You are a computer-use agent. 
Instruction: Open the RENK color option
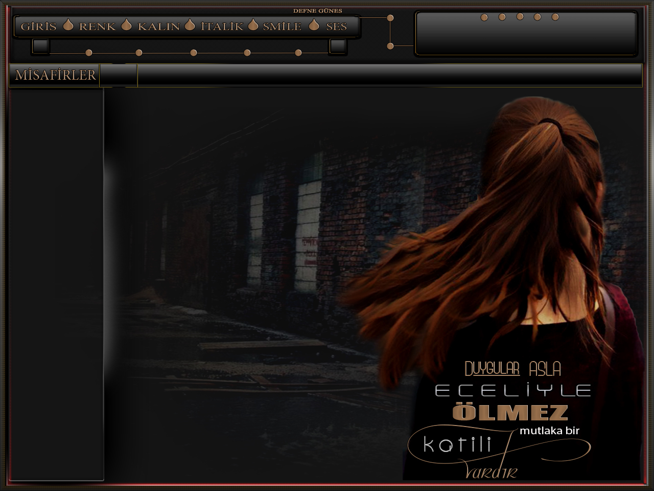coord(97,27)
